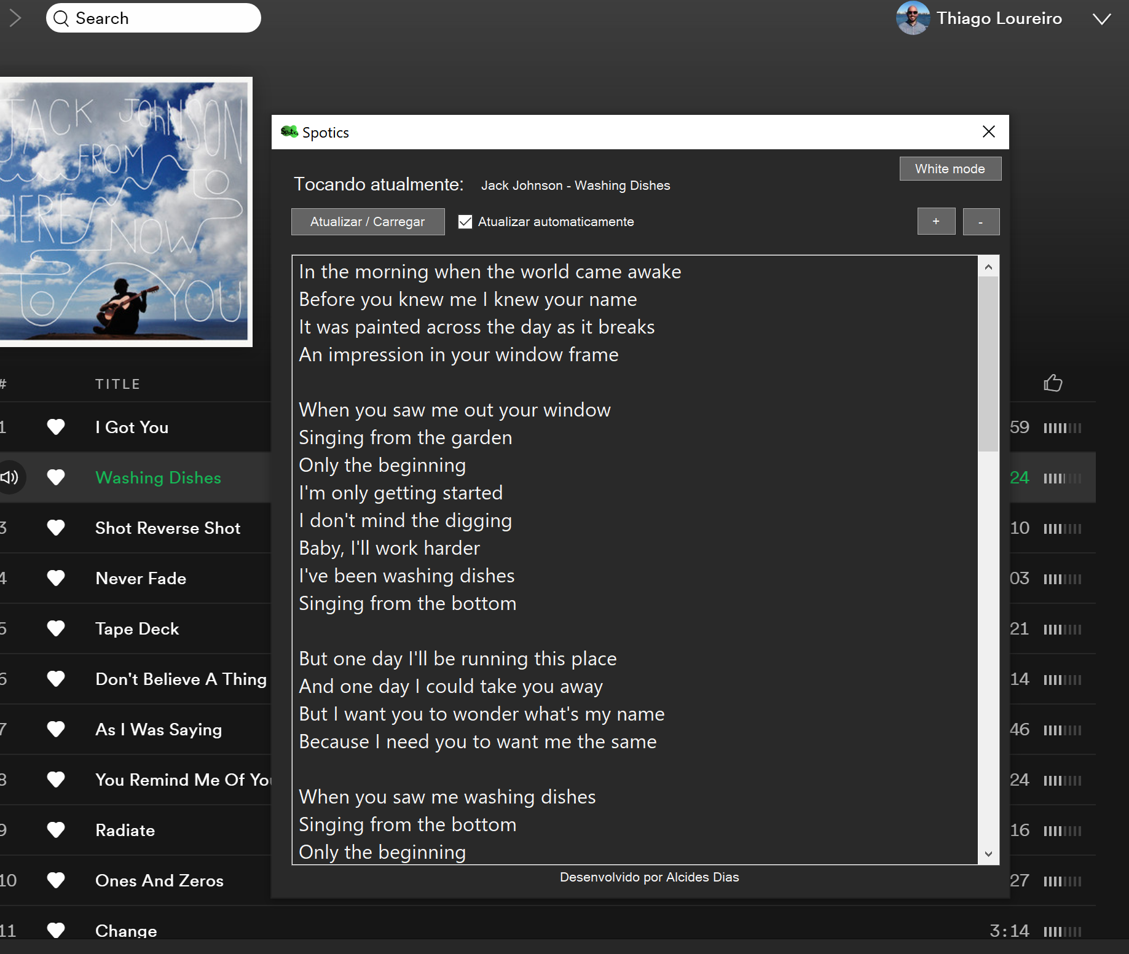
Task: Open Thiago Loureiro's profile avatar
Action: click(x=913, y=18)
